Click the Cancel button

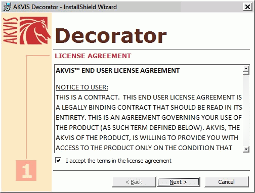click(x=226, y=182)
